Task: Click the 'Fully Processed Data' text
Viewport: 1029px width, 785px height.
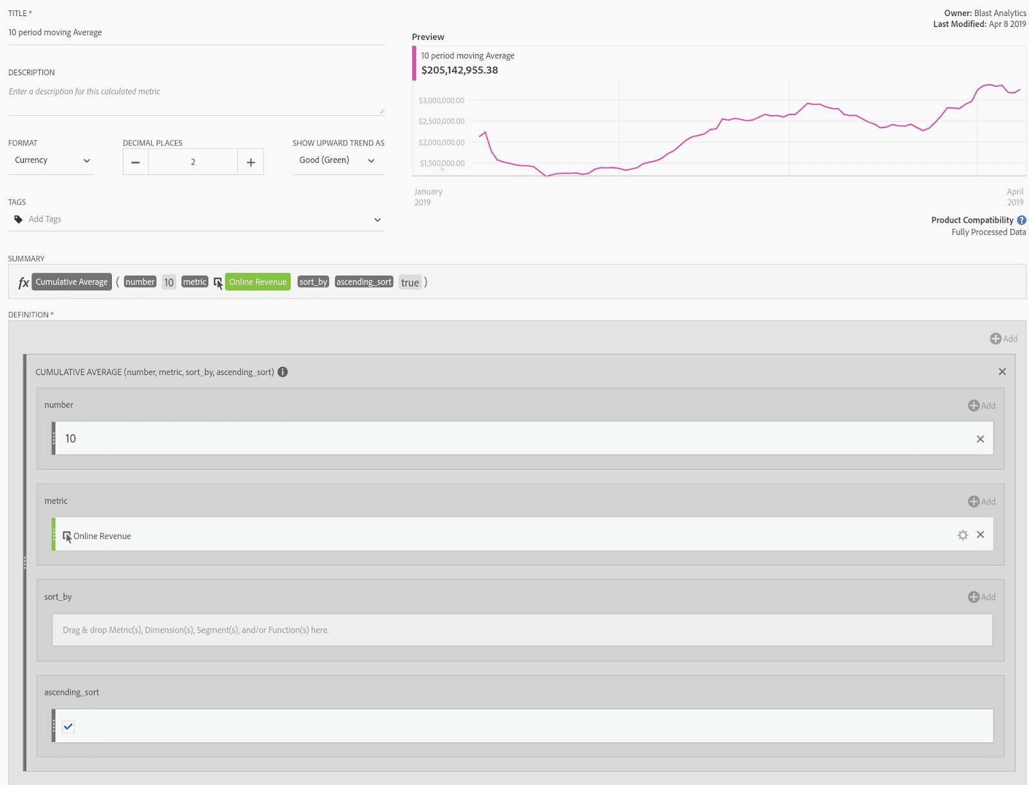Action: tap(989, 232)
